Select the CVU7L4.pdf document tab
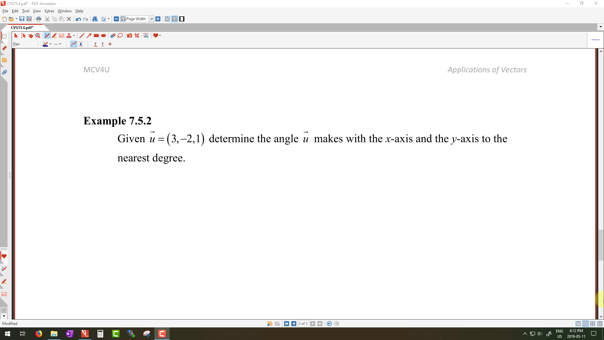 [x=22, y=27]
